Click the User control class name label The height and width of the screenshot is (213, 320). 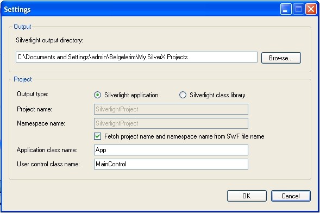[x=48, y=164]
